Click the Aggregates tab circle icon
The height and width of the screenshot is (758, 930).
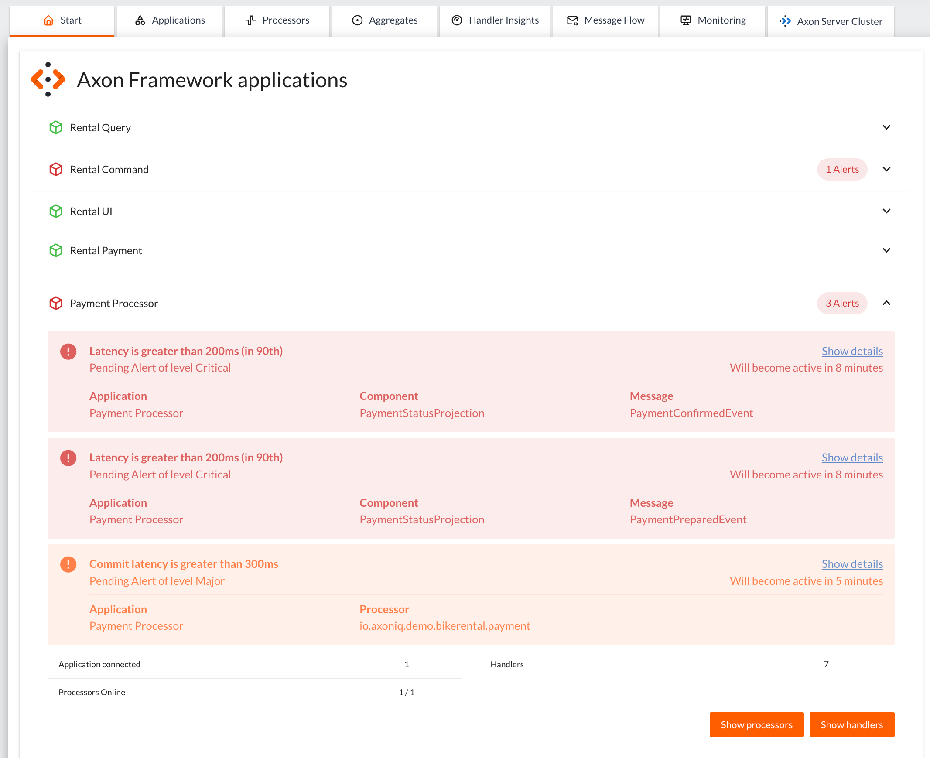pyautogui.click(x=357, y=20)
